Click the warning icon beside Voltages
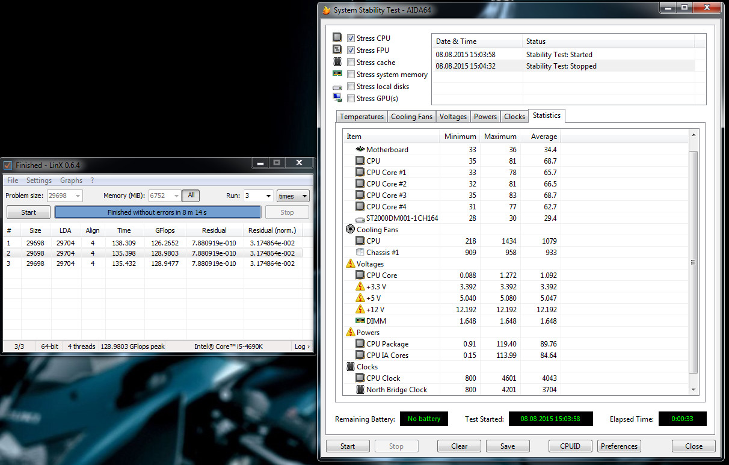Viewport: 729px width, 465px height. click(x=351, y=263)
